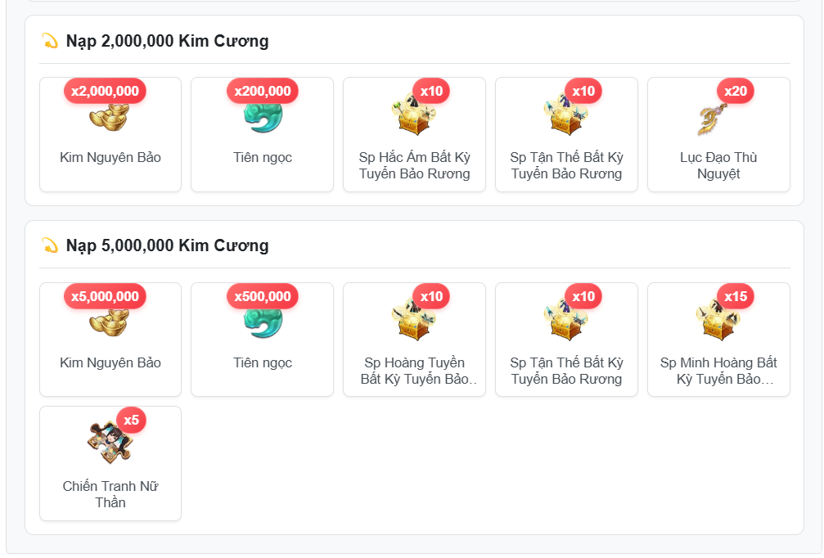Screen dimensions: 824x558
Task: Click the x15 badge on Sp Minh Hoàng
Action: point(736,296)
